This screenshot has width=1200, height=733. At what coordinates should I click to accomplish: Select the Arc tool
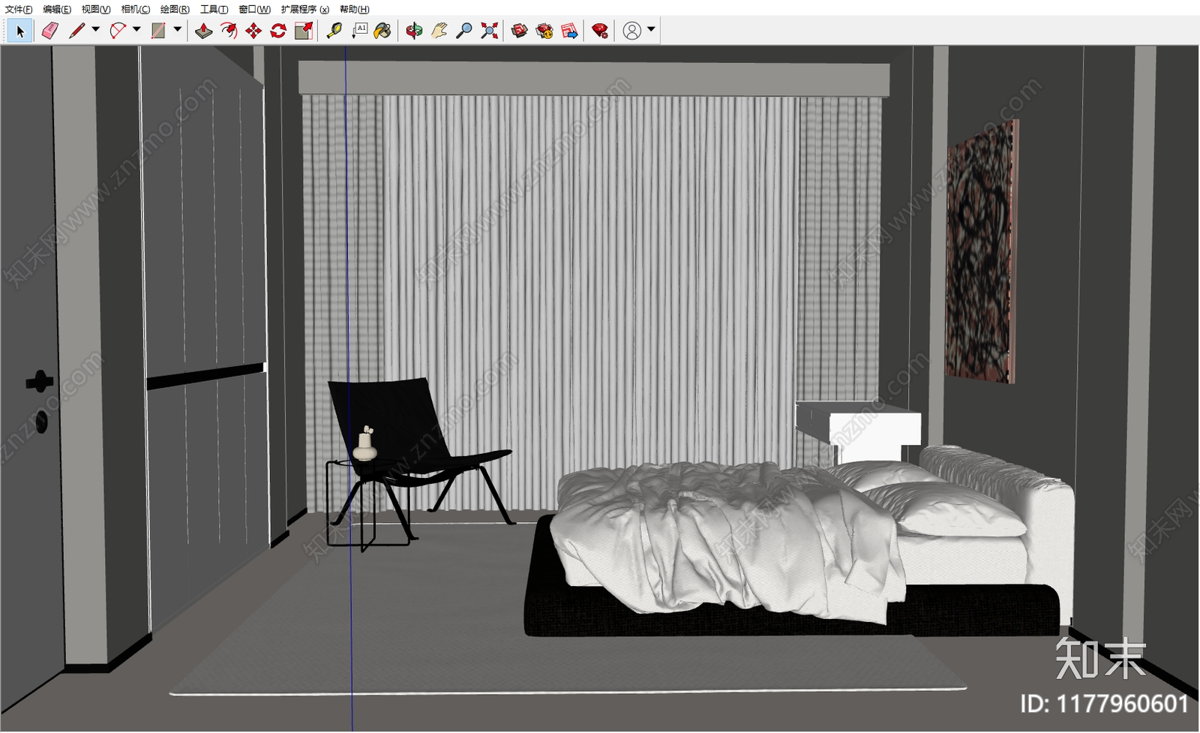(118, 31)
